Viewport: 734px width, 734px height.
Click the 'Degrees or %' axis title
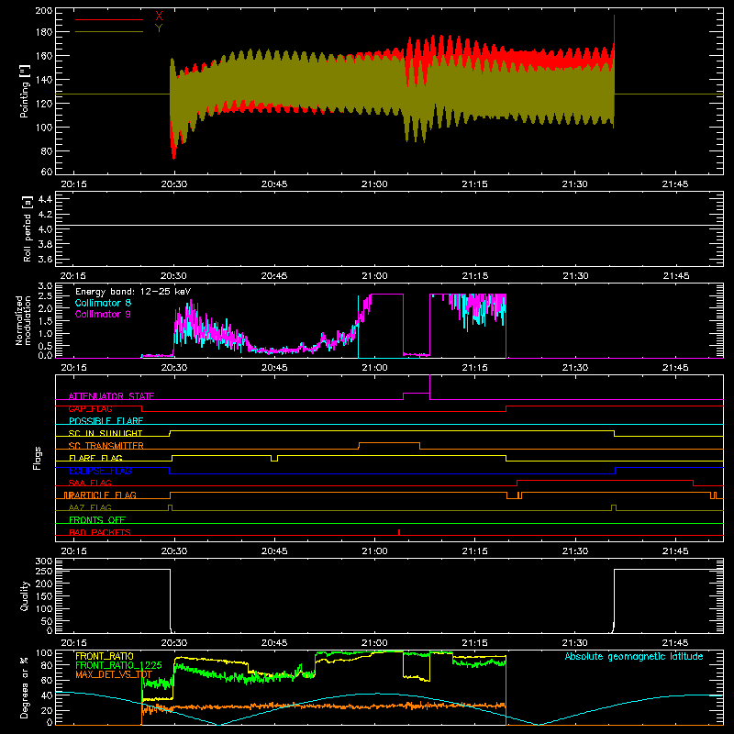(x=25, y=687)
